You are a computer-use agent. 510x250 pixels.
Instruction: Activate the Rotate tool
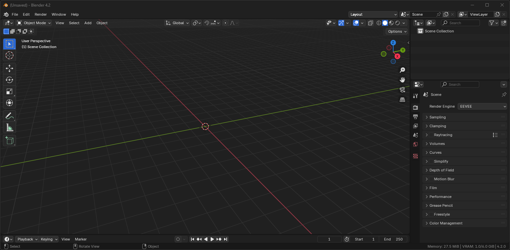tap(9, 80)
